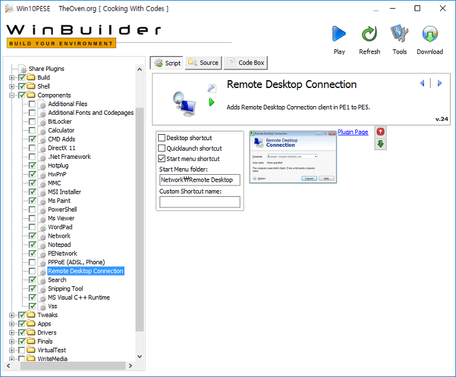
Task: Click the green down arrow icon
Action: (x=381, y=144)
